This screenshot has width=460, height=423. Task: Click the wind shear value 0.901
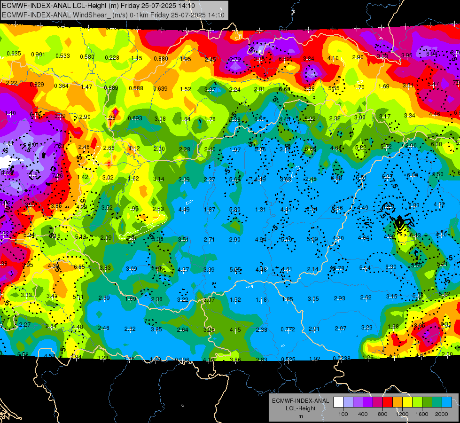38,55
